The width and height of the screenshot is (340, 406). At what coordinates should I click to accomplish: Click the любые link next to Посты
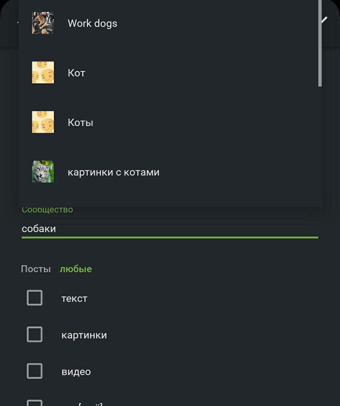click(x=76, y=269)
